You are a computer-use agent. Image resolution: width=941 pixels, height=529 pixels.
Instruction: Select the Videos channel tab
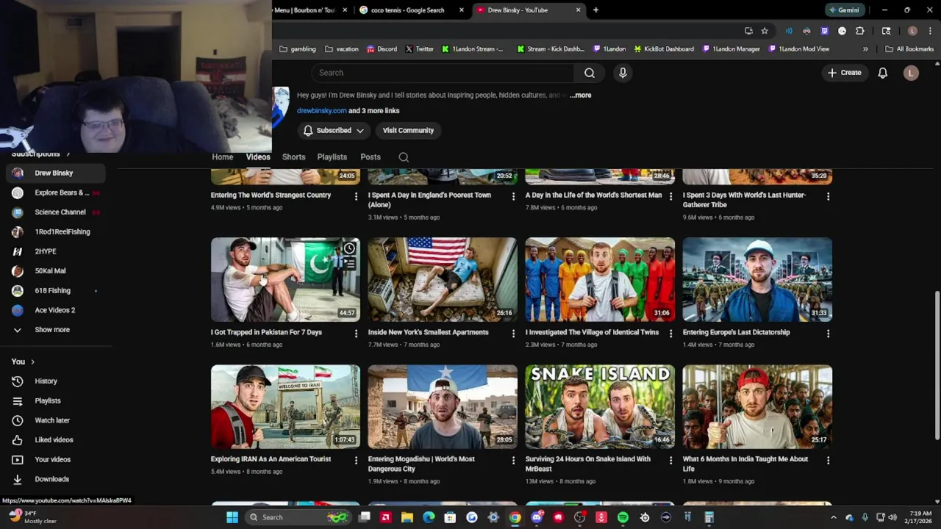[258, 157]
